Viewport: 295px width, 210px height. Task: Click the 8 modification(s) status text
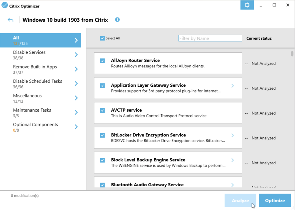click(x=25, y=196)
